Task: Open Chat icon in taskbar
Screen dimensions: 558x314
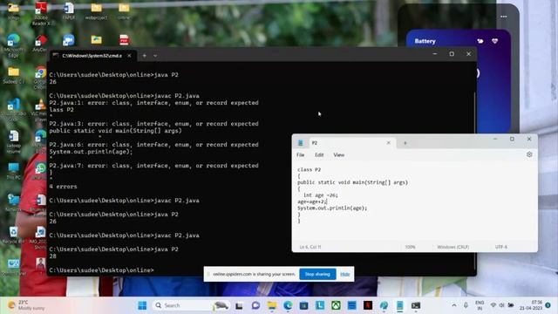Action: [255, 305]
